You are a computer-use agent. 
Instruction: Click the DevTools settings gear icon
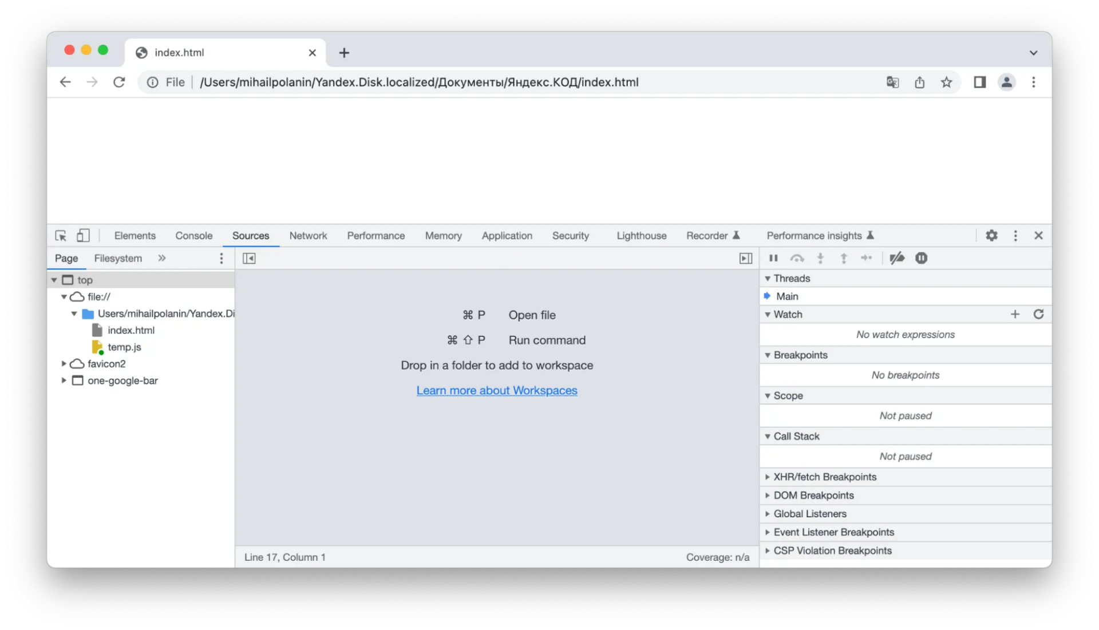pyautogui.click(x=992, y=235)
